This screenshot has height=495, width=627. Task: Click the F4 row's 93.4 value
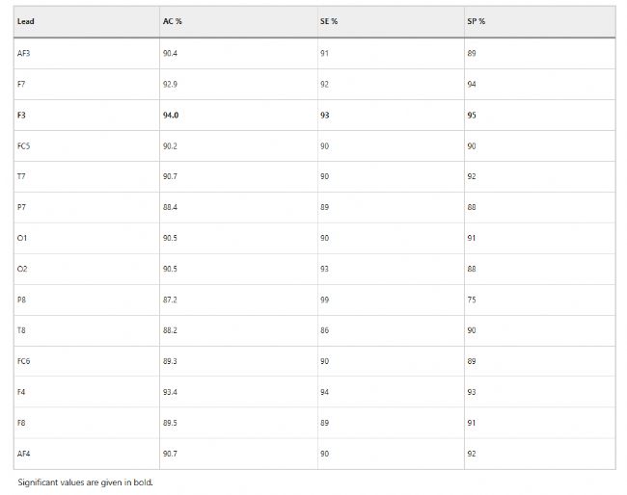coord(170,392)
